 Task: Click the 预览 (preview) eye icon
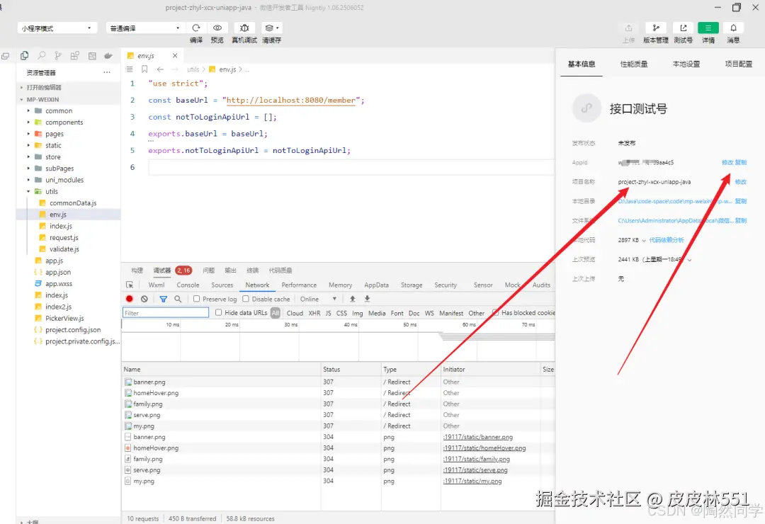coord(217,28)
